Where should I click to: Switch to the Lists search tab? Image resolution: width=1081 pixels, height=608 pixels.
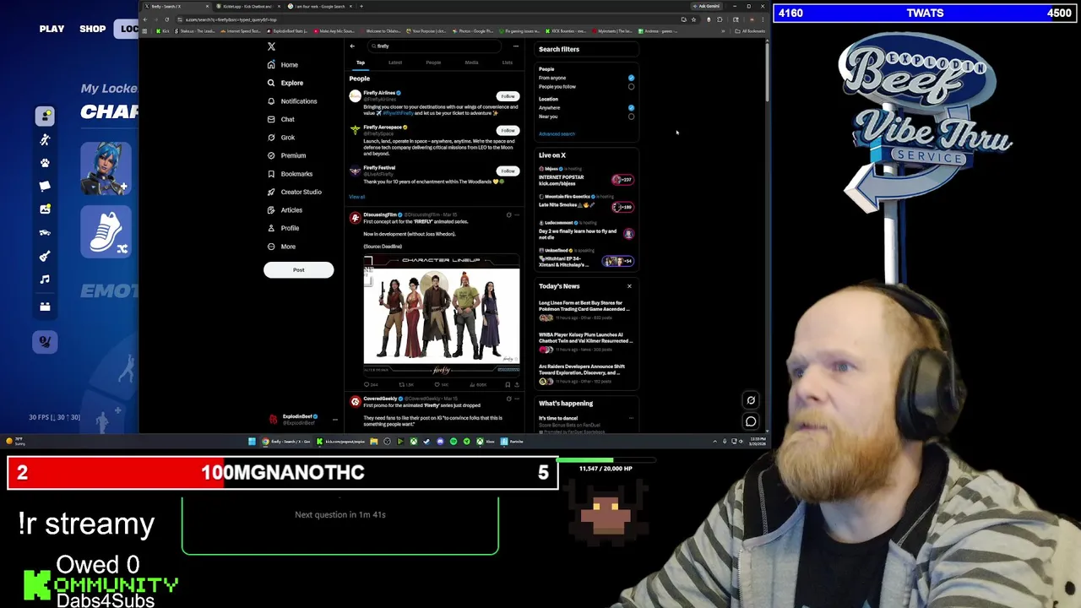pyautogui.click(x=507, y=62)
